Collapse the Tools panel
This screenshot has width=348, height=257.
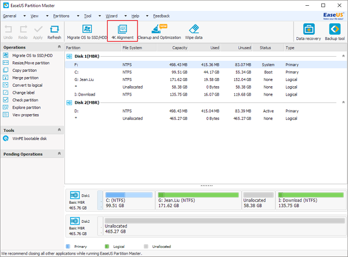point(59,130)
